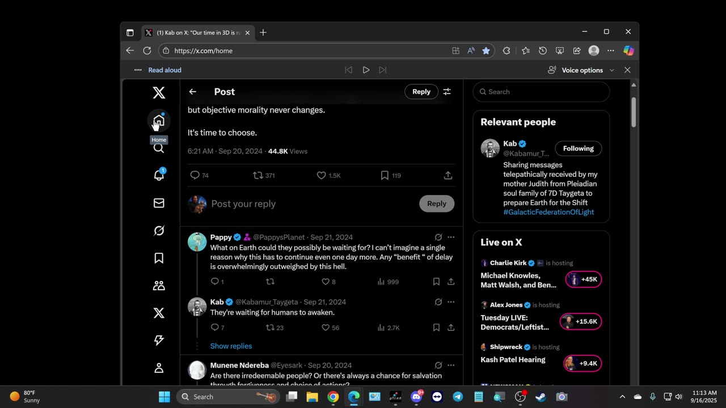Click Show replies link
The height and width of the screenshot is (408, 726).
[231, 346]
